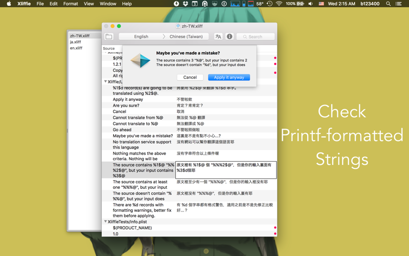409x256 pixels.
Task: Select 'The source contains at least one' row
Action: tap(189, 184)
